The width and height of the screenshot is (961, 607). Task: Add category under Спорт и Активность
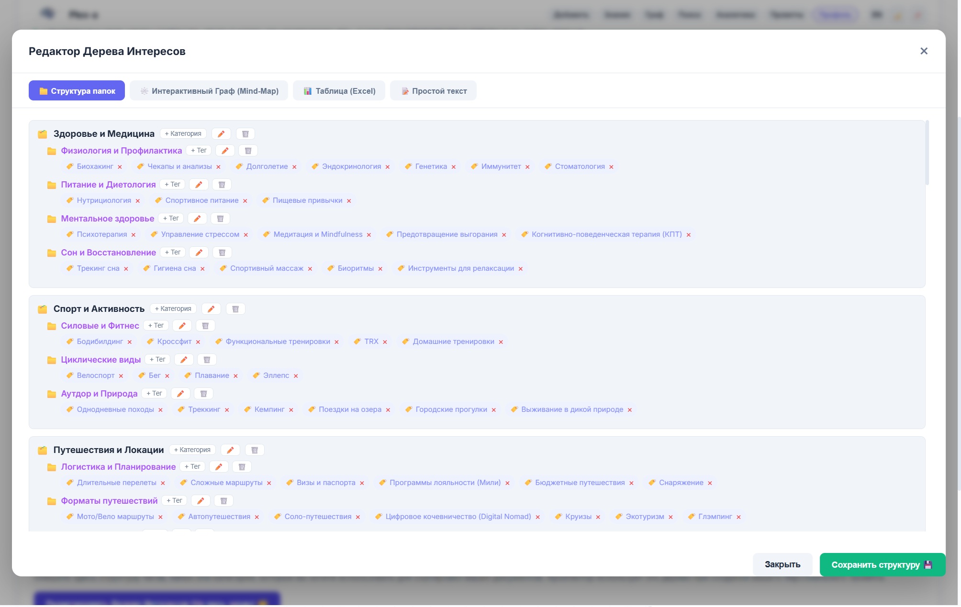click(173, 309)
